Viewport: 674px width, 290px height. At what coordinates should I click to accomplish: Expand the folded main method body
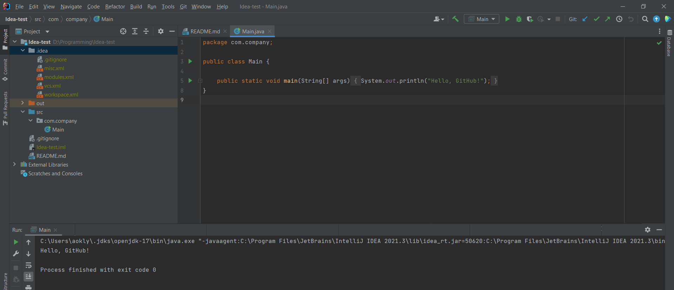click(x=200, y=81)
